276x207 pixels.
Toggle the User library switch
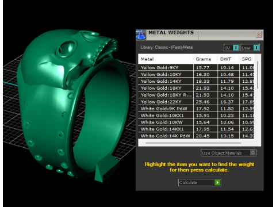[x=250, y=48]
